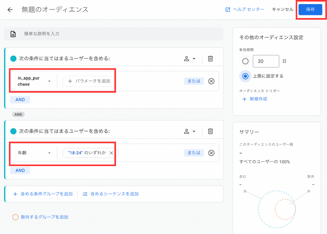This screenshot has width=327, height=234.
Task: Delete the 年齢 condition group trash icon
Action: point(210,131)
